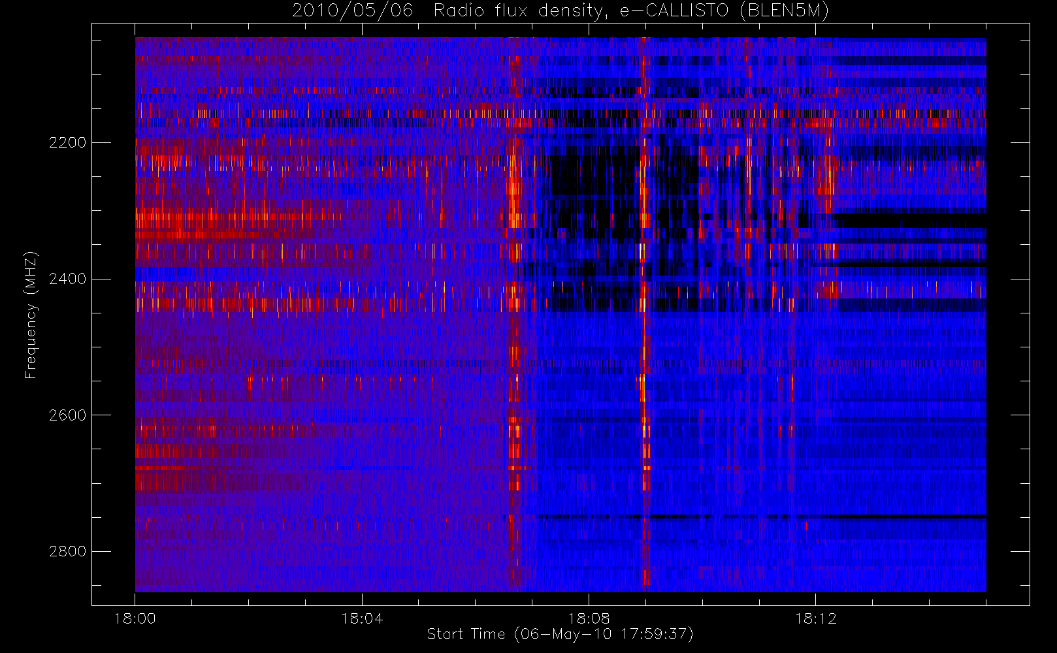This screenshot has width=1057, height=653.
Task: Click the 2600 frequency tick label
Action: (x=67, y=415)
